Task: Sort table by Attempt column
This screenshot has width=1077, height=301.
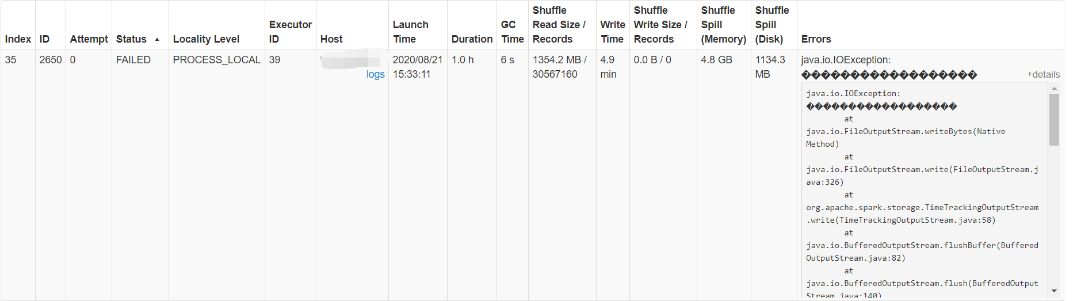Action: click(89, 39)
